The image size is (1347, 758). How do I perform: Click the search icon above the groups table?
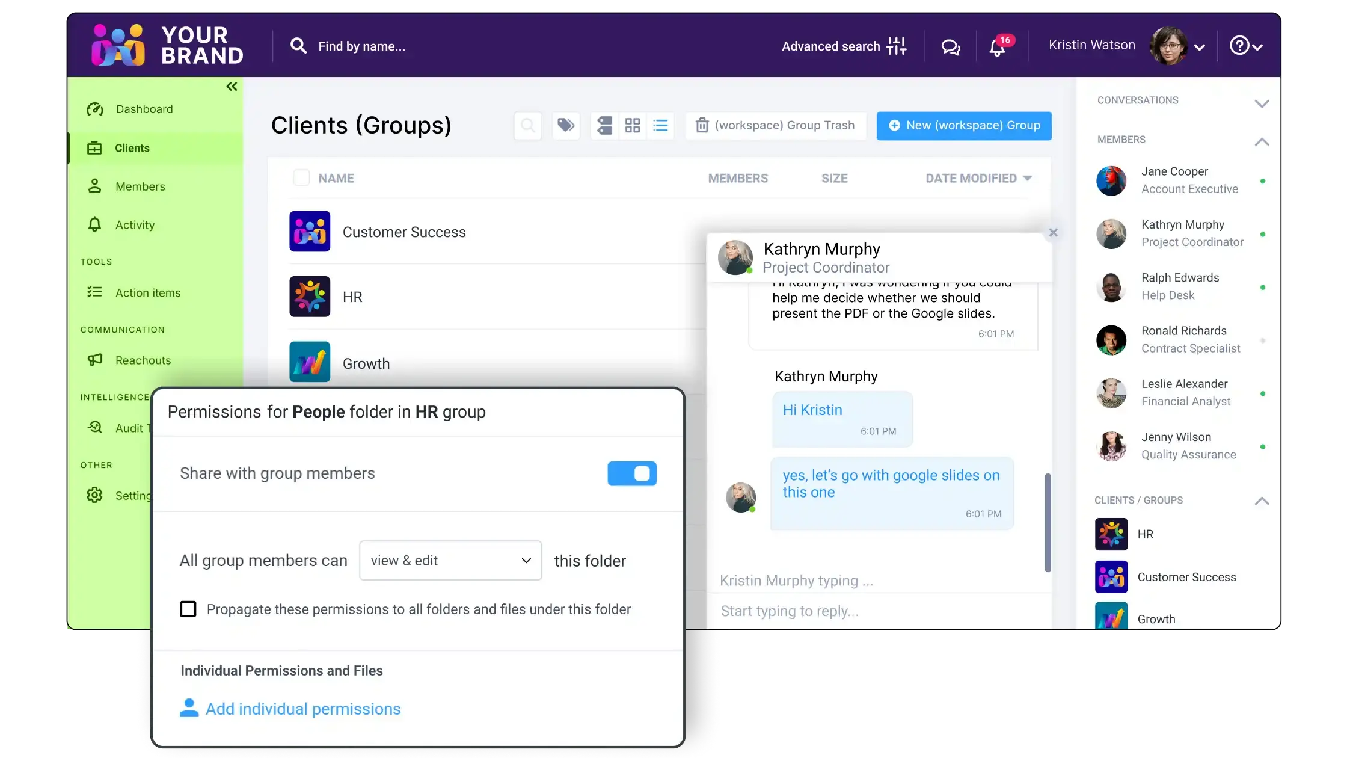click(x=527, y=125)
